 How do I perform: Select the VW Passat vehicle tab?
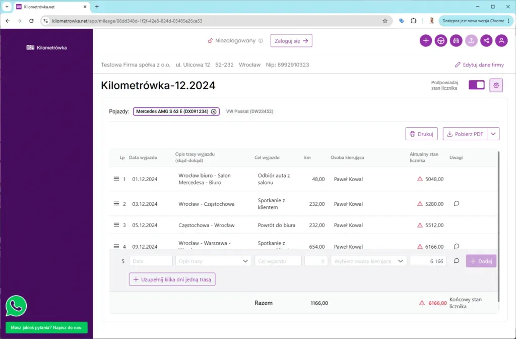249,111
